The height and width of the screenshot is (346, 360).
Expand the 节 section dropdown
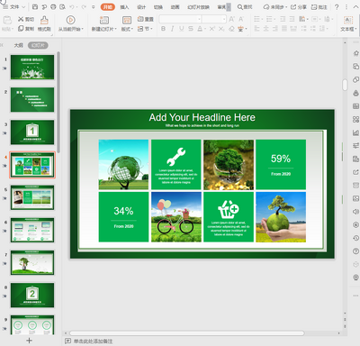(x=151, y=29)
